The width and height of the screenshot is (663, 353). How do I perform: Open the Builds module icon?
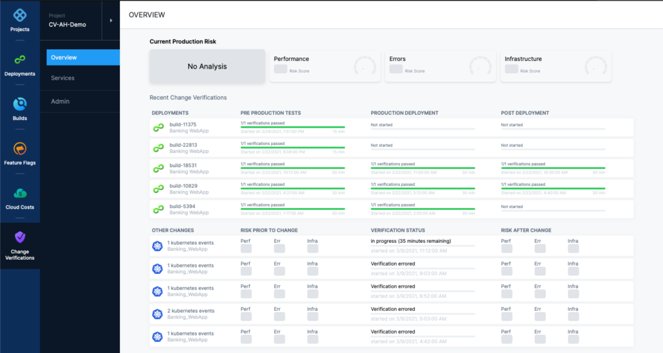(20, 104)
